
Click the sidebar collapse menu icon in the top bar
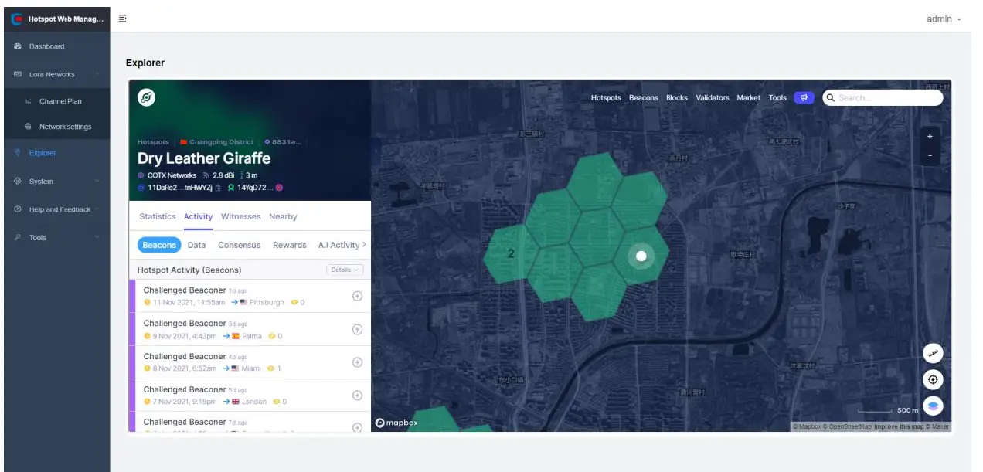click(x=123, y=18)
